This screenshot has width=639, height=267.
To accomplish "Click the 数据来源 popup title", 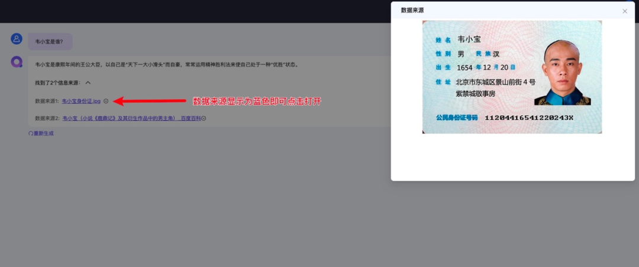I will (x=412, y=11).
